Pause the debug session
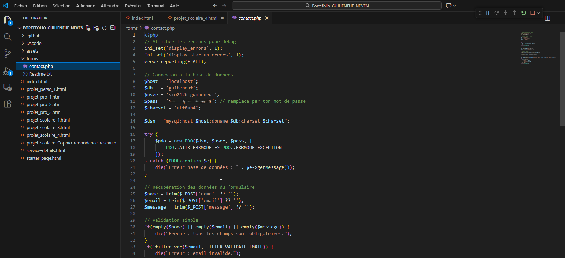 point(488,13)
